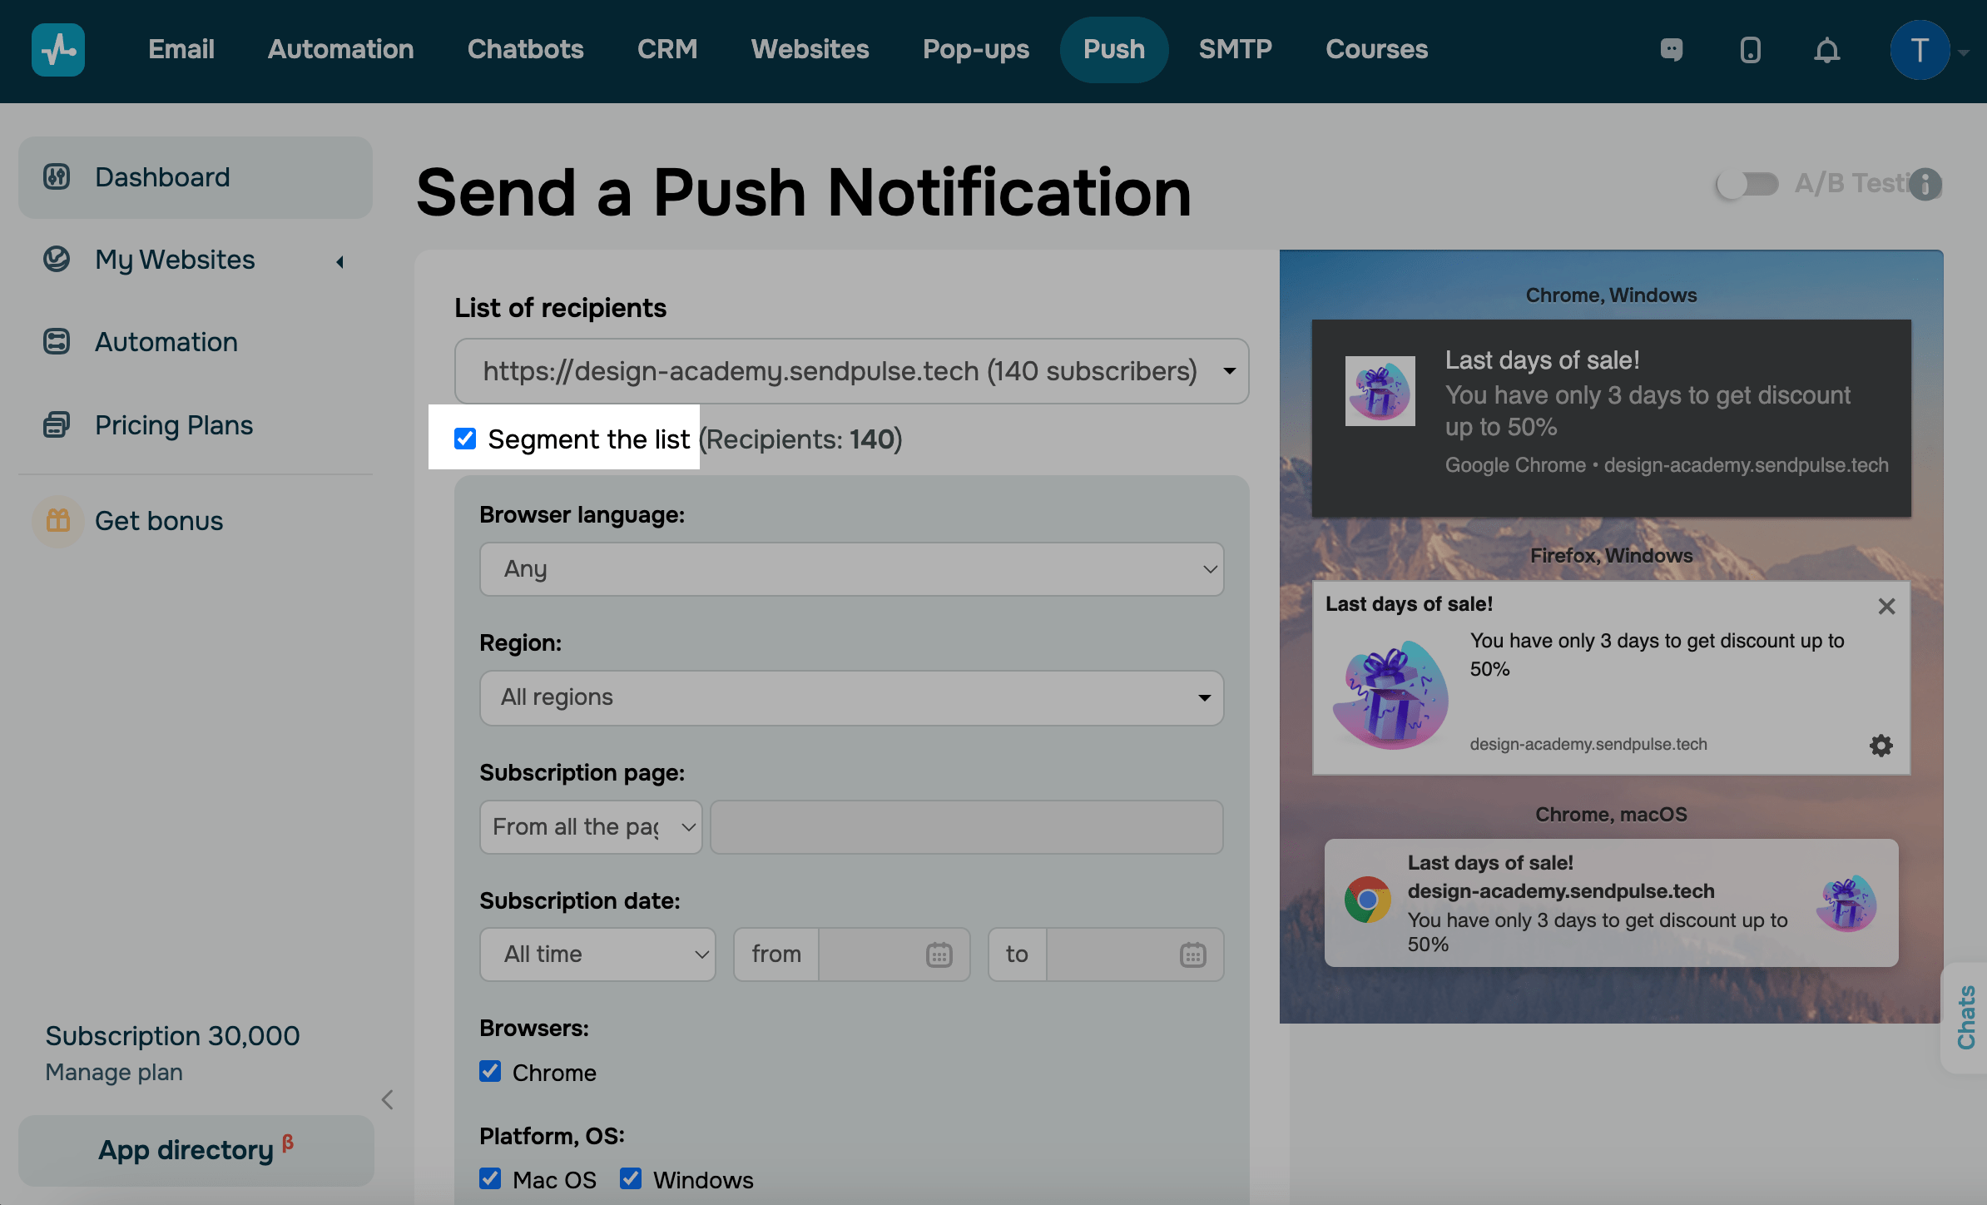Click the chat bubble icon top bar
The height and width of the screenshot is (1205, 1987).
[1671, 48]
